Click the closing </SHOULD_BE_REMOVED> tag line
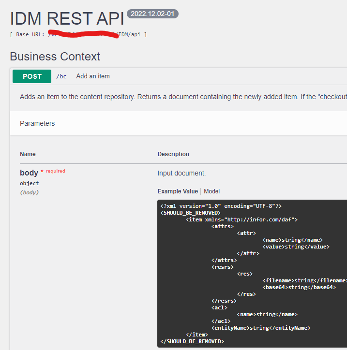347x350 pixels. coord(192,341)
